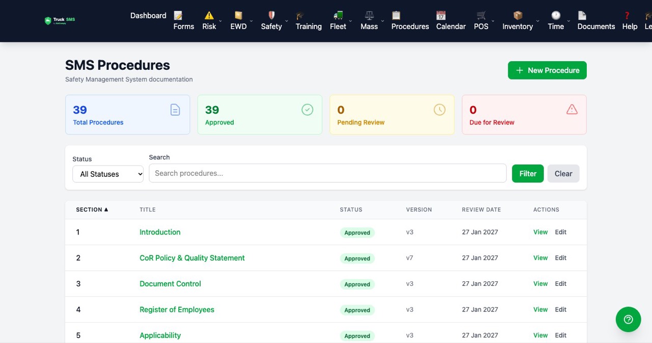Open the Calendar icon in top navigation

pyautogui.click(x=441, y=15)
